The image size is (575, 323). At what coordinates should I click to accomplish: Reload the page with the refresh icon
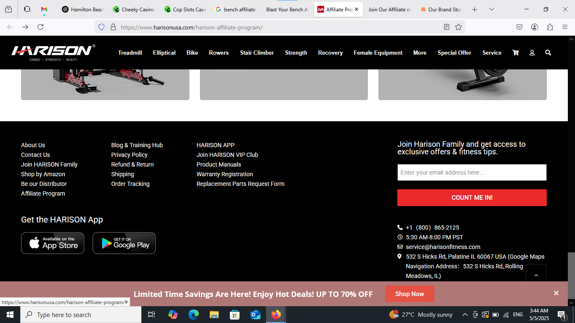(x=40, y=27)
